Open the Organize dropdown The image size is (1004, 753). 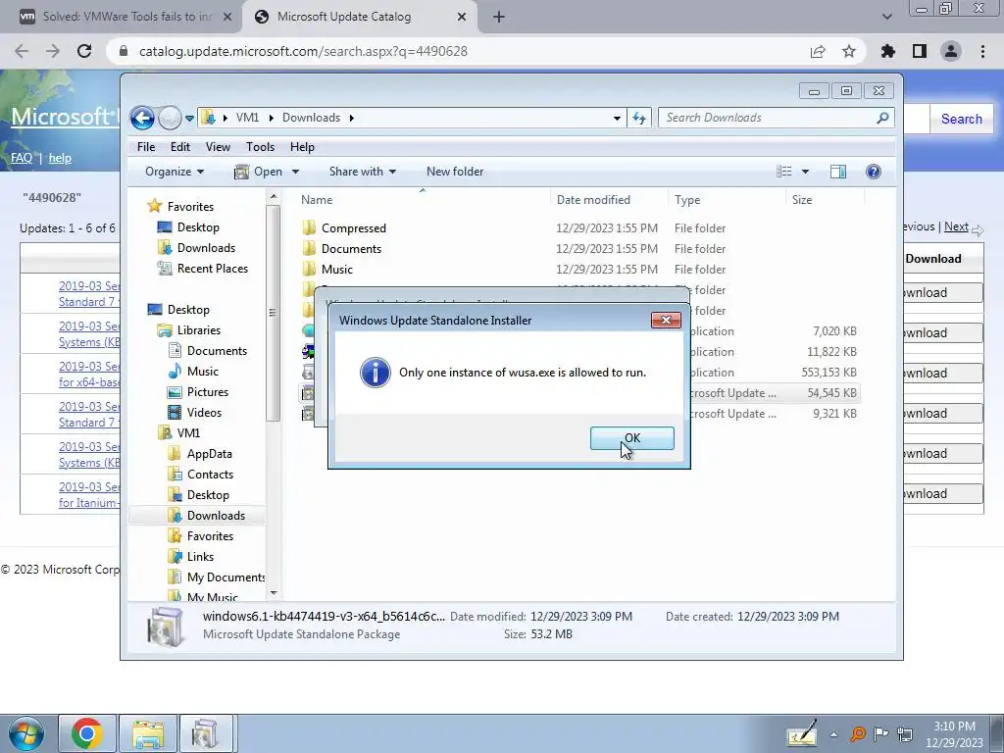(175, 172)
